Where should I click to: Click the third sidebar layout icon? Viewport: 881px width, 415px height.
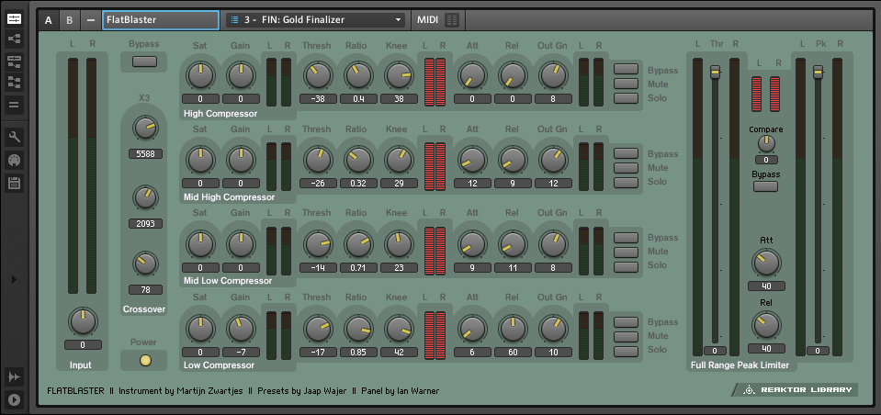[x=14, y=62]
